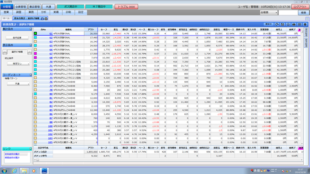Open the 台検索 search type dropdown
This screenshot has width=310, height=174.
[269, 13]
